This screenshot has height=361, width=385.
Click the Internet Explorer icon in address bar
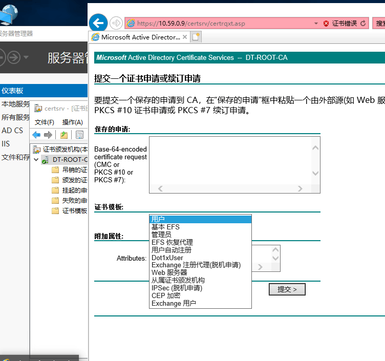131,24
